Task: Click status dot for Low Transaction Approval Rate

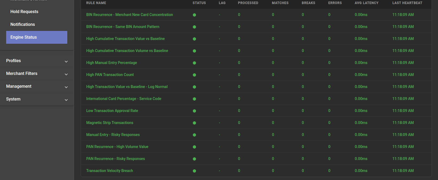Action: coord(194,111)
